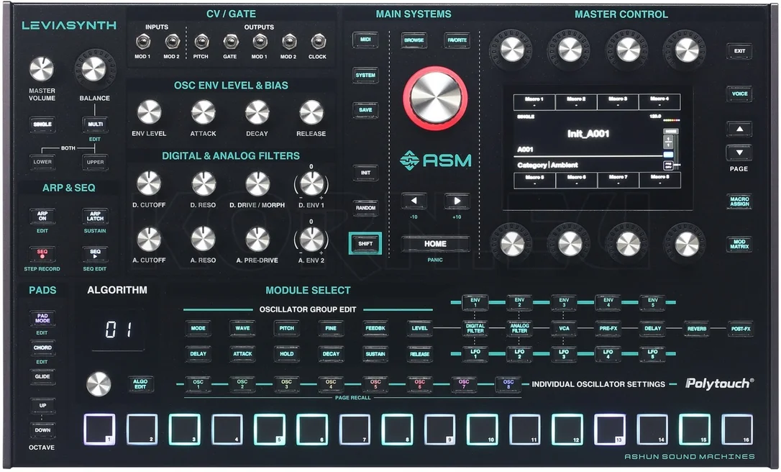Open the ENV 1 module page

coord(475,302)
